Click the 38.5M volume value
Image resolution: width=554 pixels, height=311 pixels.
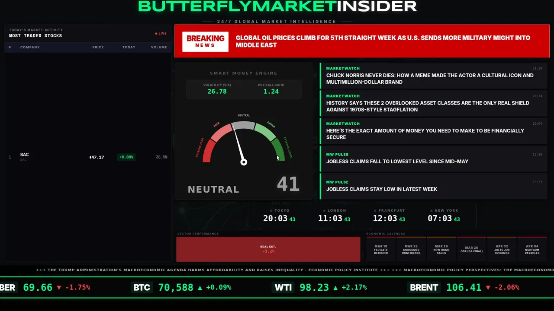point(161,157)
